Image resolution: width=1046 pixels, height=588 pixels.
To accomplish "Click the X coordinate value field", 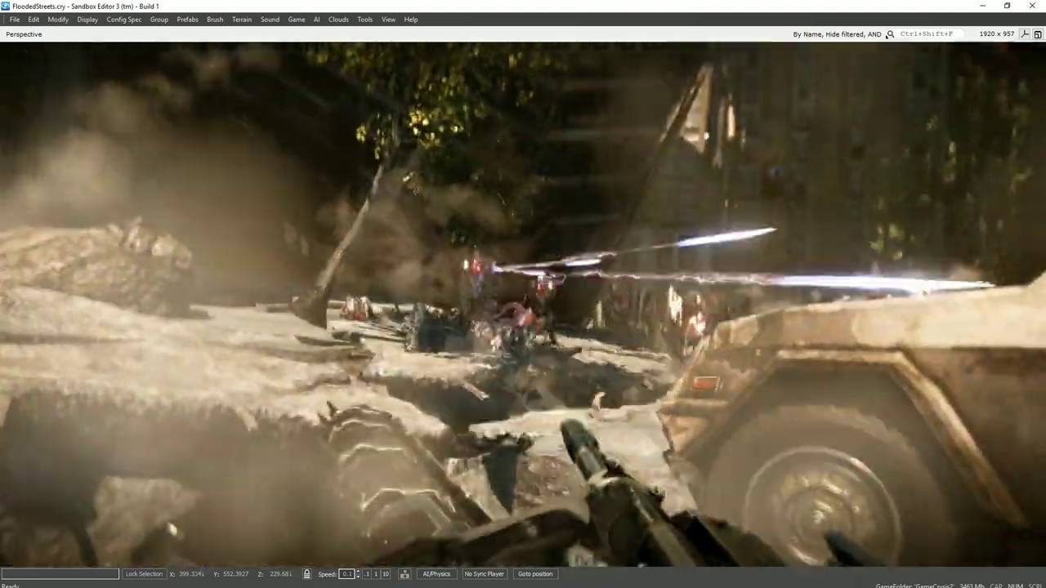I will (x=190, y=574).
